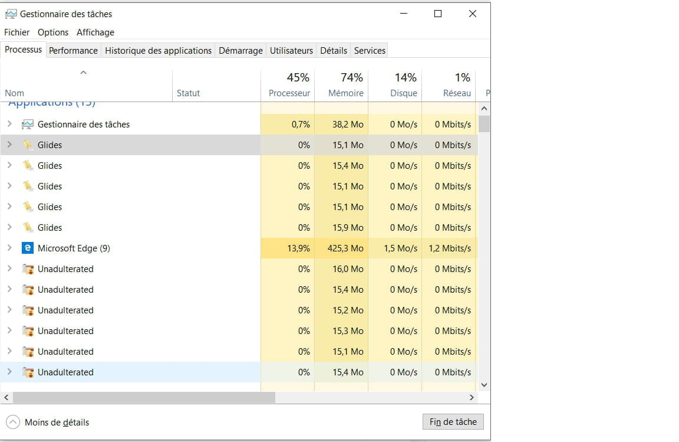
Task: Expand the grey-selected Glides row chevron
Action: pos(9,145)
